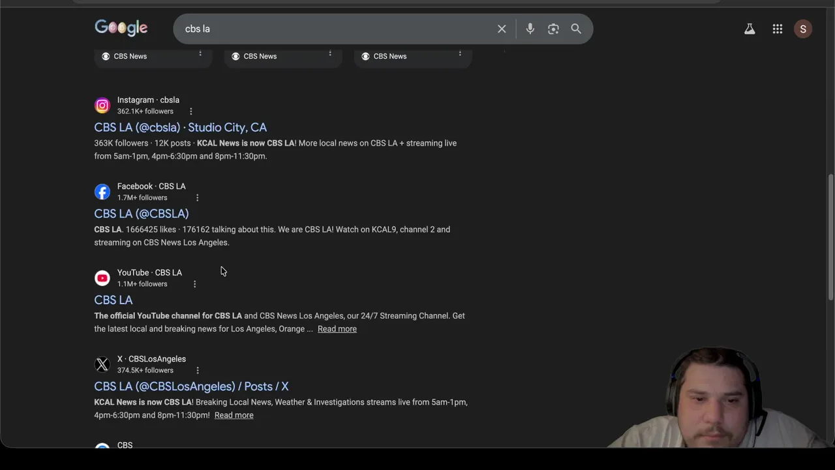835x470 pixels.
Task: Click the magnifying glass search button
Action: pos(576,29)
